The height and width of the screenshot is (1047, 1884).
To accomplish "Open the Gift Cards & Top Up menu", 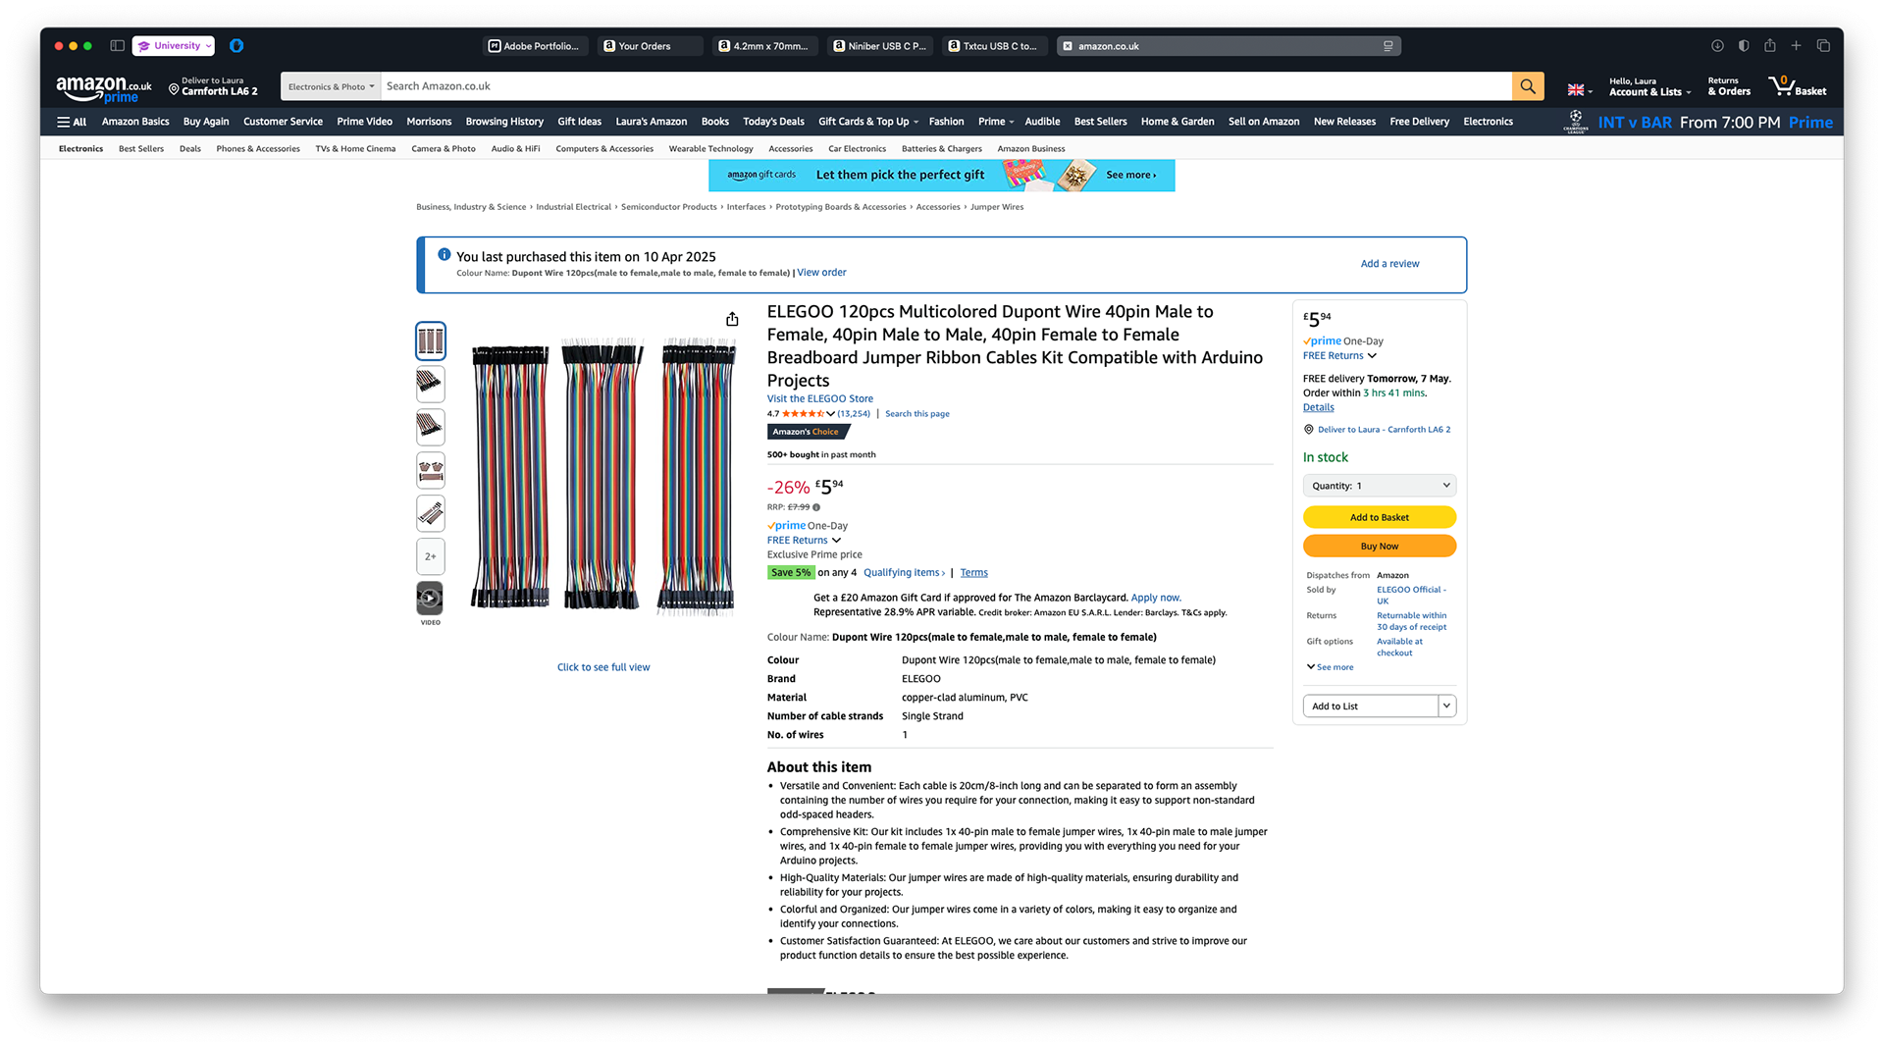I will 867,122.
